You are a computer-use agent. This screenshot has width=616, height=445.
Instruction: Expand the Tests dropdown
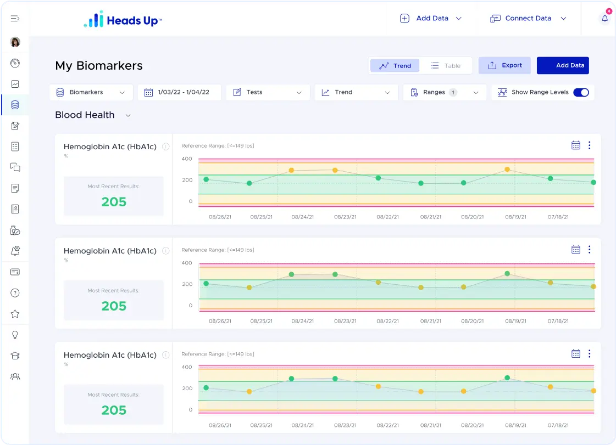click(x=268, y=92)
